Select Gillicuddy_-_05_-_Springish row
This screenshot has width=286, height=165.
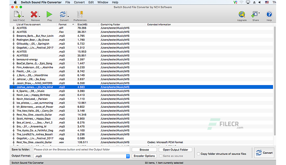(x=141, y=44)
